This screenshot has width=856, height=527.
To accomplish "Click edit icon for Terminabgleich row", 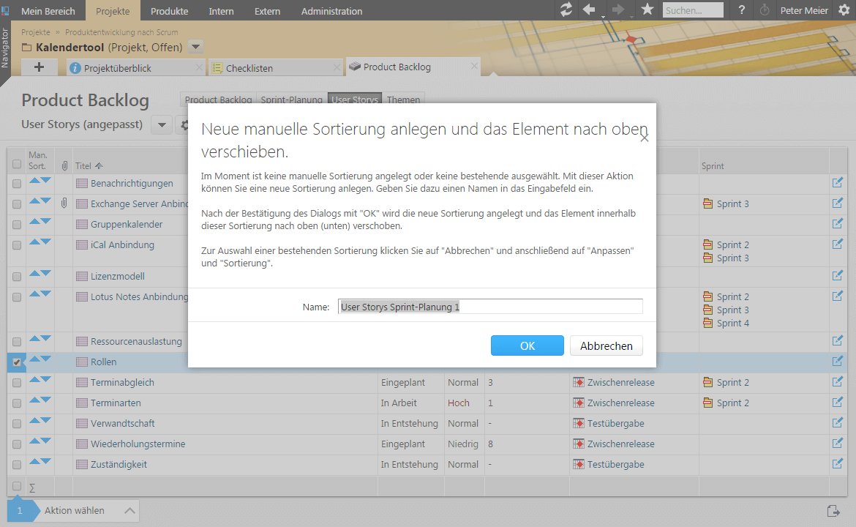I will tap(838, 382).
